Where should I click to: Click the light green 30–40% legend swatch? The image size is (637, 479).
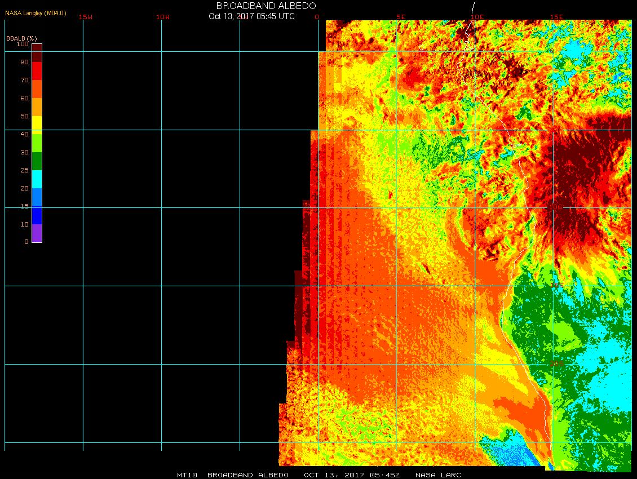[37, 143]
